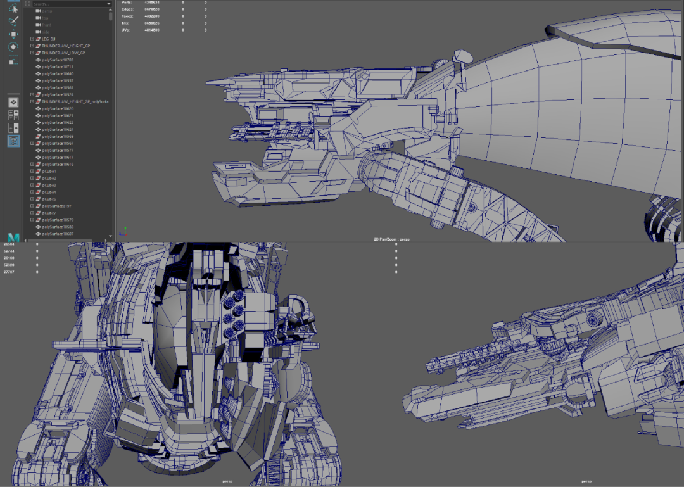Select pCube6 in the Outliner
This screenshot has width=684, height=487.
(49, 199)
